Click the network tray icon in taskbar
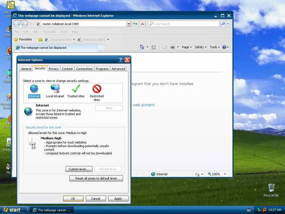The width and height of the screenshot is (285, 214). [259, 210]
